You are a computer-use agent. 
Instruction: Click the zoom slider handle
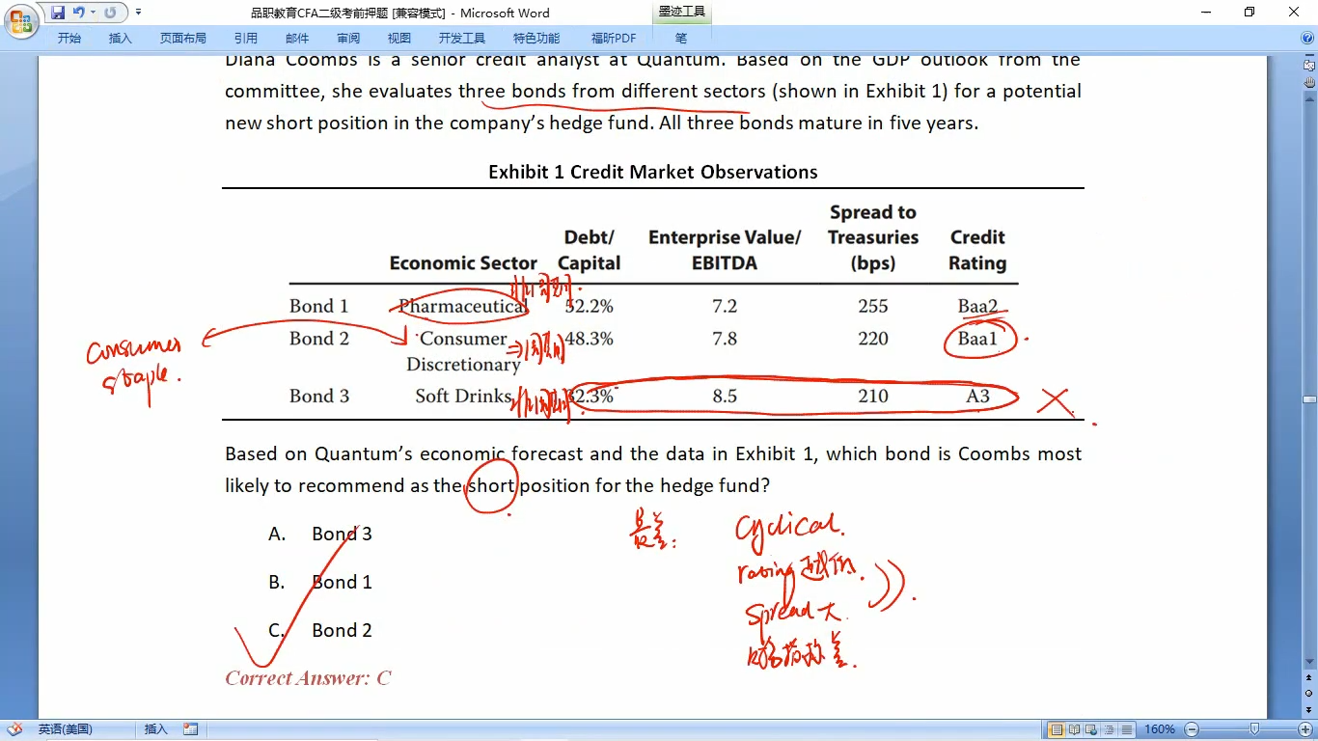click(x=1254, y=729)
